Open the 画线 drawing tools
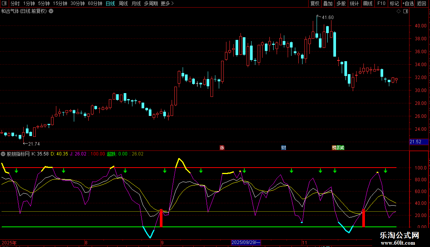Screen dimensions: 430x247 point(368,4)
